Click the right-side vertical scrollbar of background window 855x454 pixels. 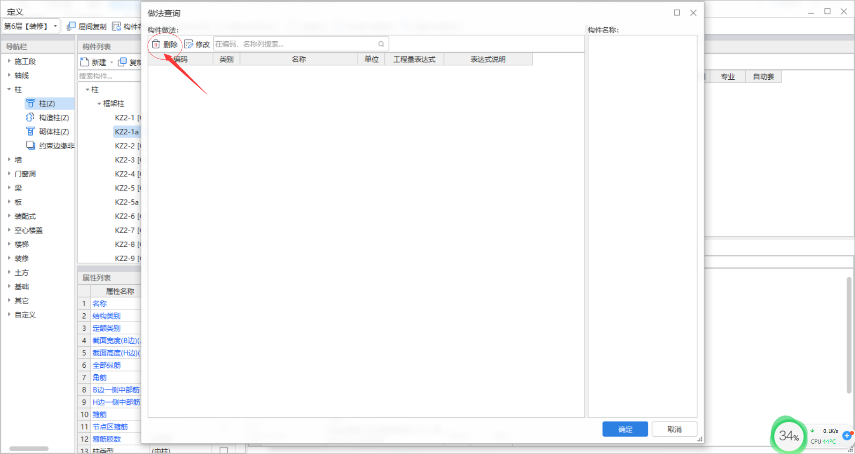tap(849, 335)
